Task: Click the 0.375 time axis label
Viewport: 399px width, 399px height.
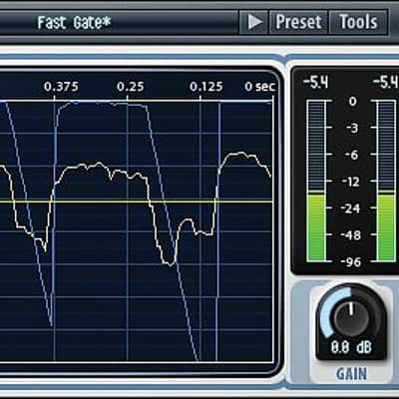Action: (x=61, y=87)
